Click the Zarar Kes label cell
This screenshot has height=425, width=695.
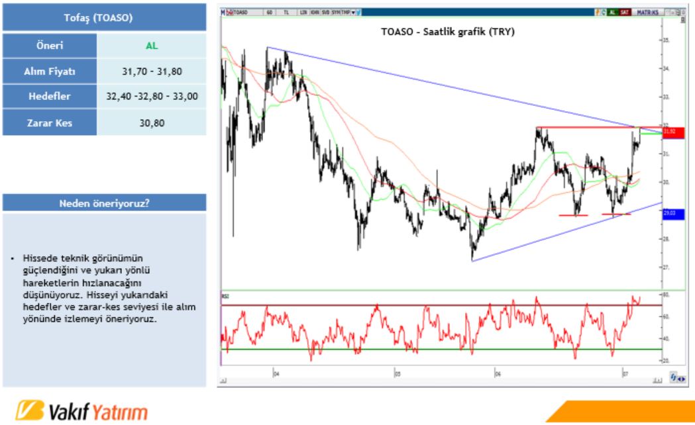point(50,122)
